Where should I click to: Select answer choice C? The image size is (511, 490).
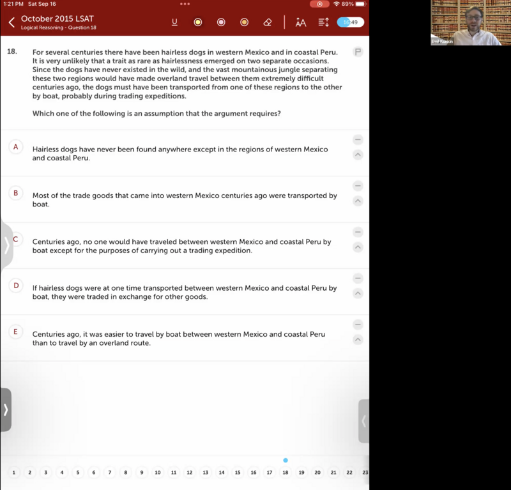point(16,239)
